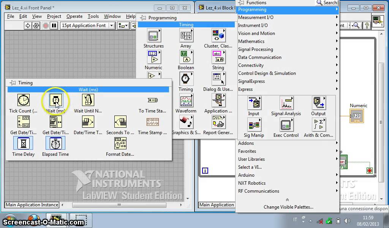The width and height of the screenshot is (389, 228).
Task: Click the Abort Execution button
Action: point(46,25)
